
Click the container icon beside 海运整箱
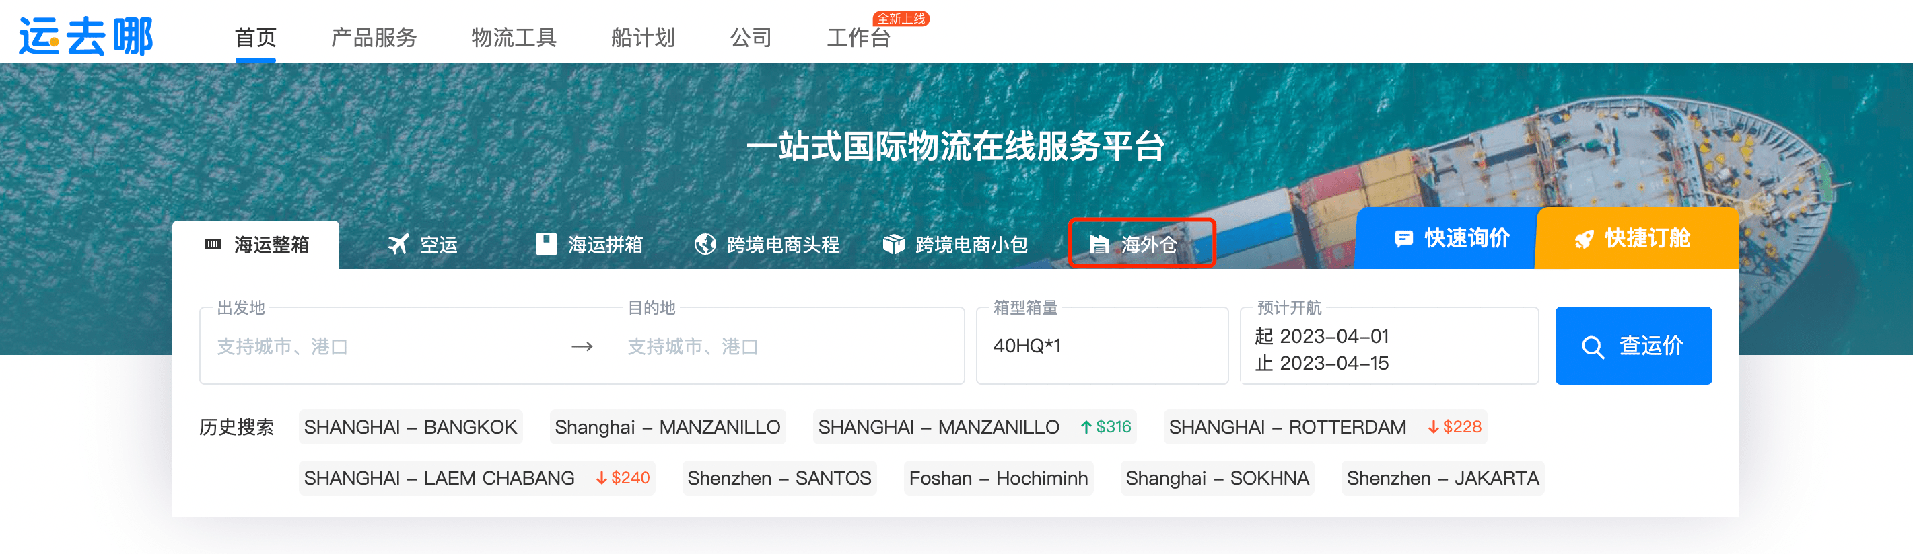[213, 244]
